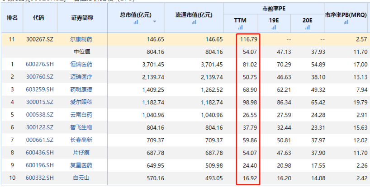Screen dimensions: 370x187
Task: Click security name 药明康德
Action: pyautogui.click(x=81, y=89)
